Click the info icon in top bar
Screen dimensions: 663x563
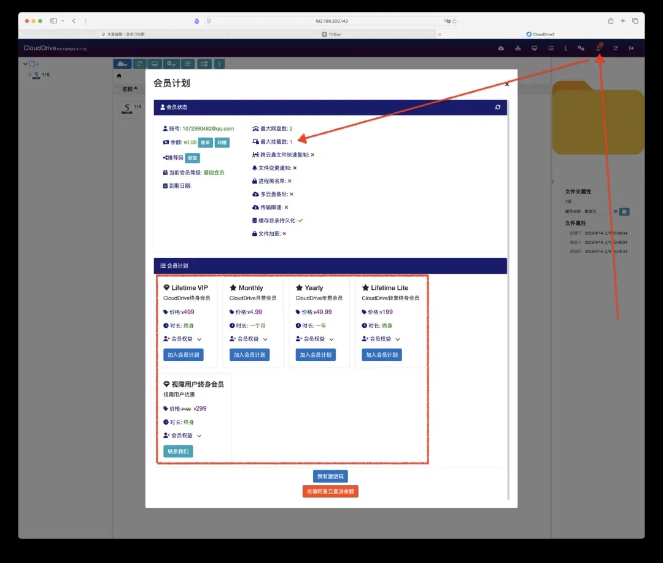[x=565, y=49]
